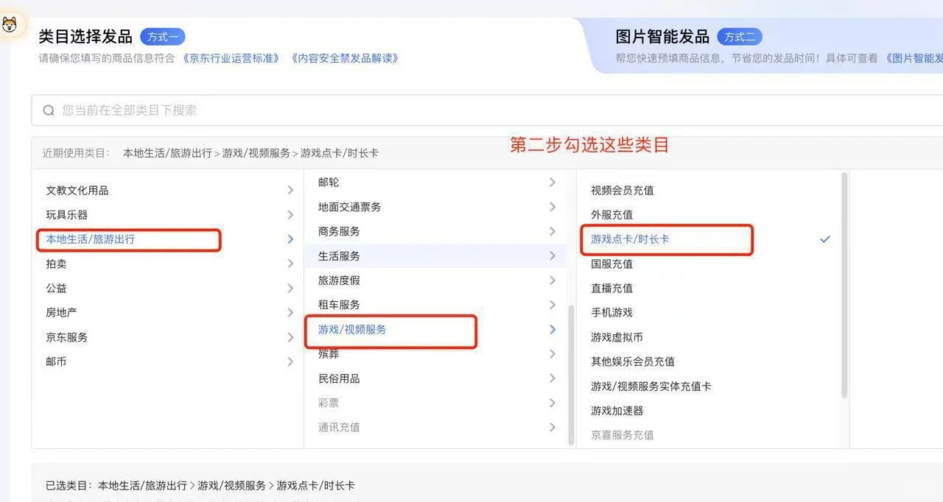Expand 拍卖 chevron

290,264
